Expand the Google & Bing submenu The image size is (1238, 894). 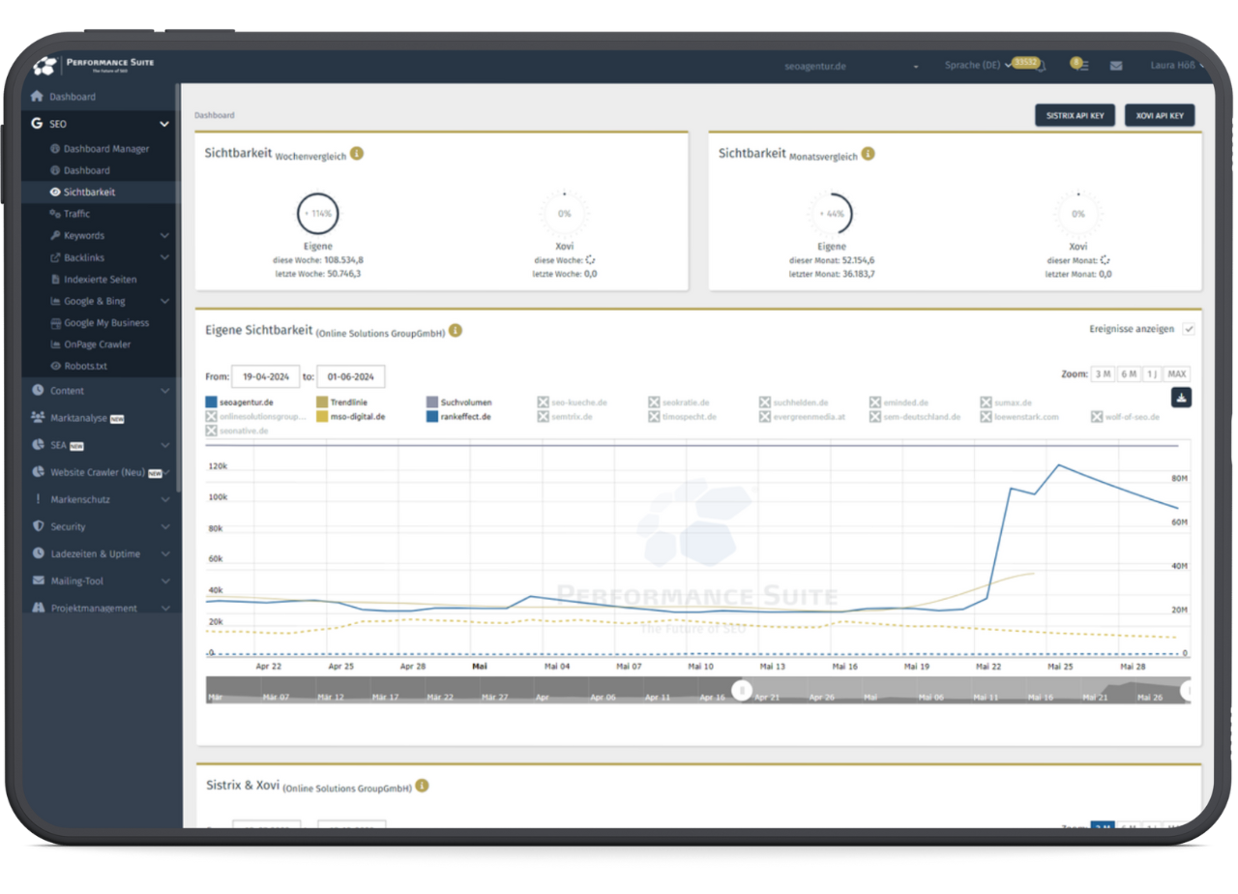pyautogui.click(x=164, y=301)
